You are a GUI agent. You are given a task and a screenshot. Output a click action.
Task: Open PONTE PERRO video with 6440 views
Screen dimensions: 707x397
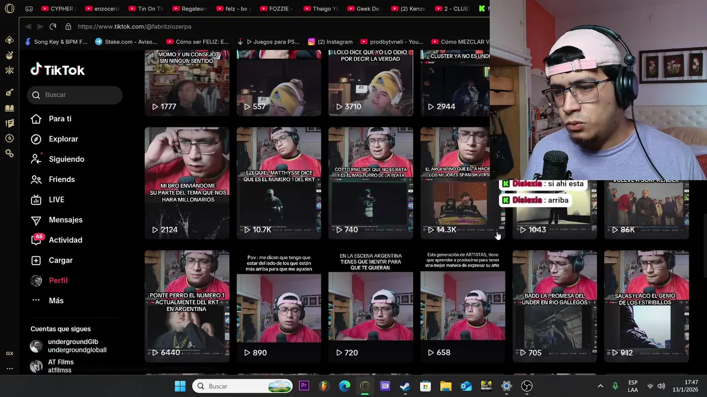[187, 306]
